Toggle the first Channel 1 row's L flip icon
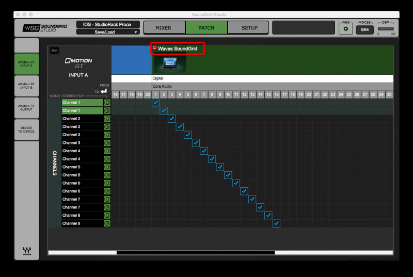The height and width of the screenshot is (277, 413). click(107, 103)
